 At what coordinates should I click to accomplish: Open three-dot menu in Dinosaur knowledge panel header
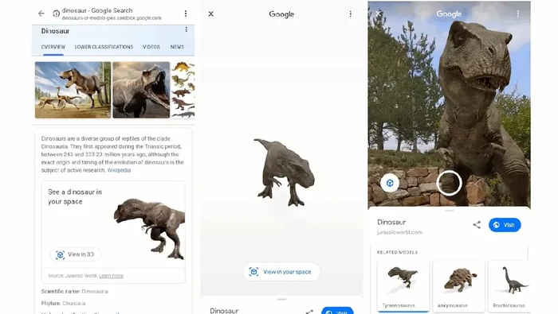point(186,29)
